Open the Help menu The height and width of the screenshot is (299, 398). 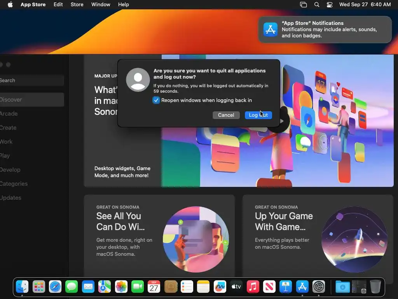coord(123,5)
